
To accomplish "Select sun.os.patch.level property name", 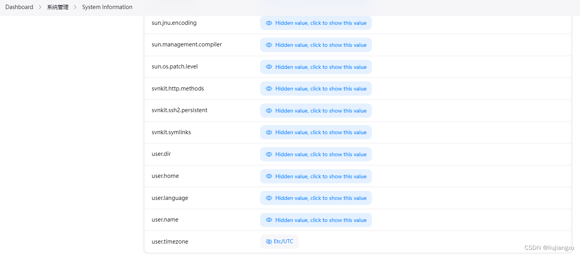I will pos(175,67).
